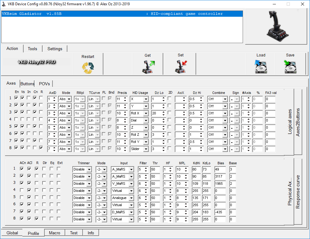Click the Gladiator joystick picture
Viewport: 310px width, 239px height.
[278, 26]
